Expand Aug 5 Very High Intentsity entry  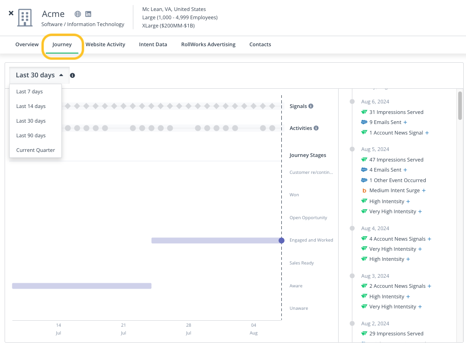tap(420, 211)
